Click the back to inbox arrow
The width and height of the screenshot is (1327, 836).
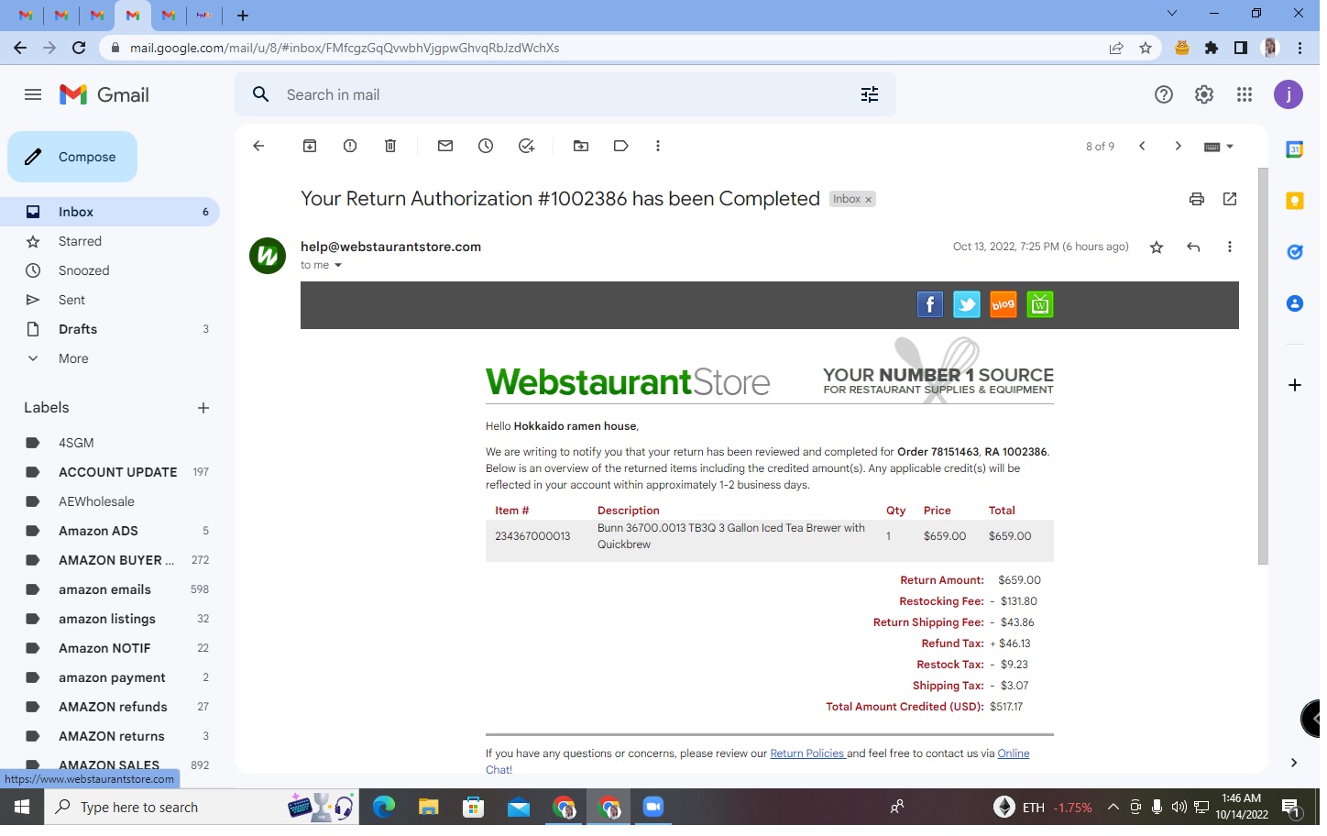[258, 146]
